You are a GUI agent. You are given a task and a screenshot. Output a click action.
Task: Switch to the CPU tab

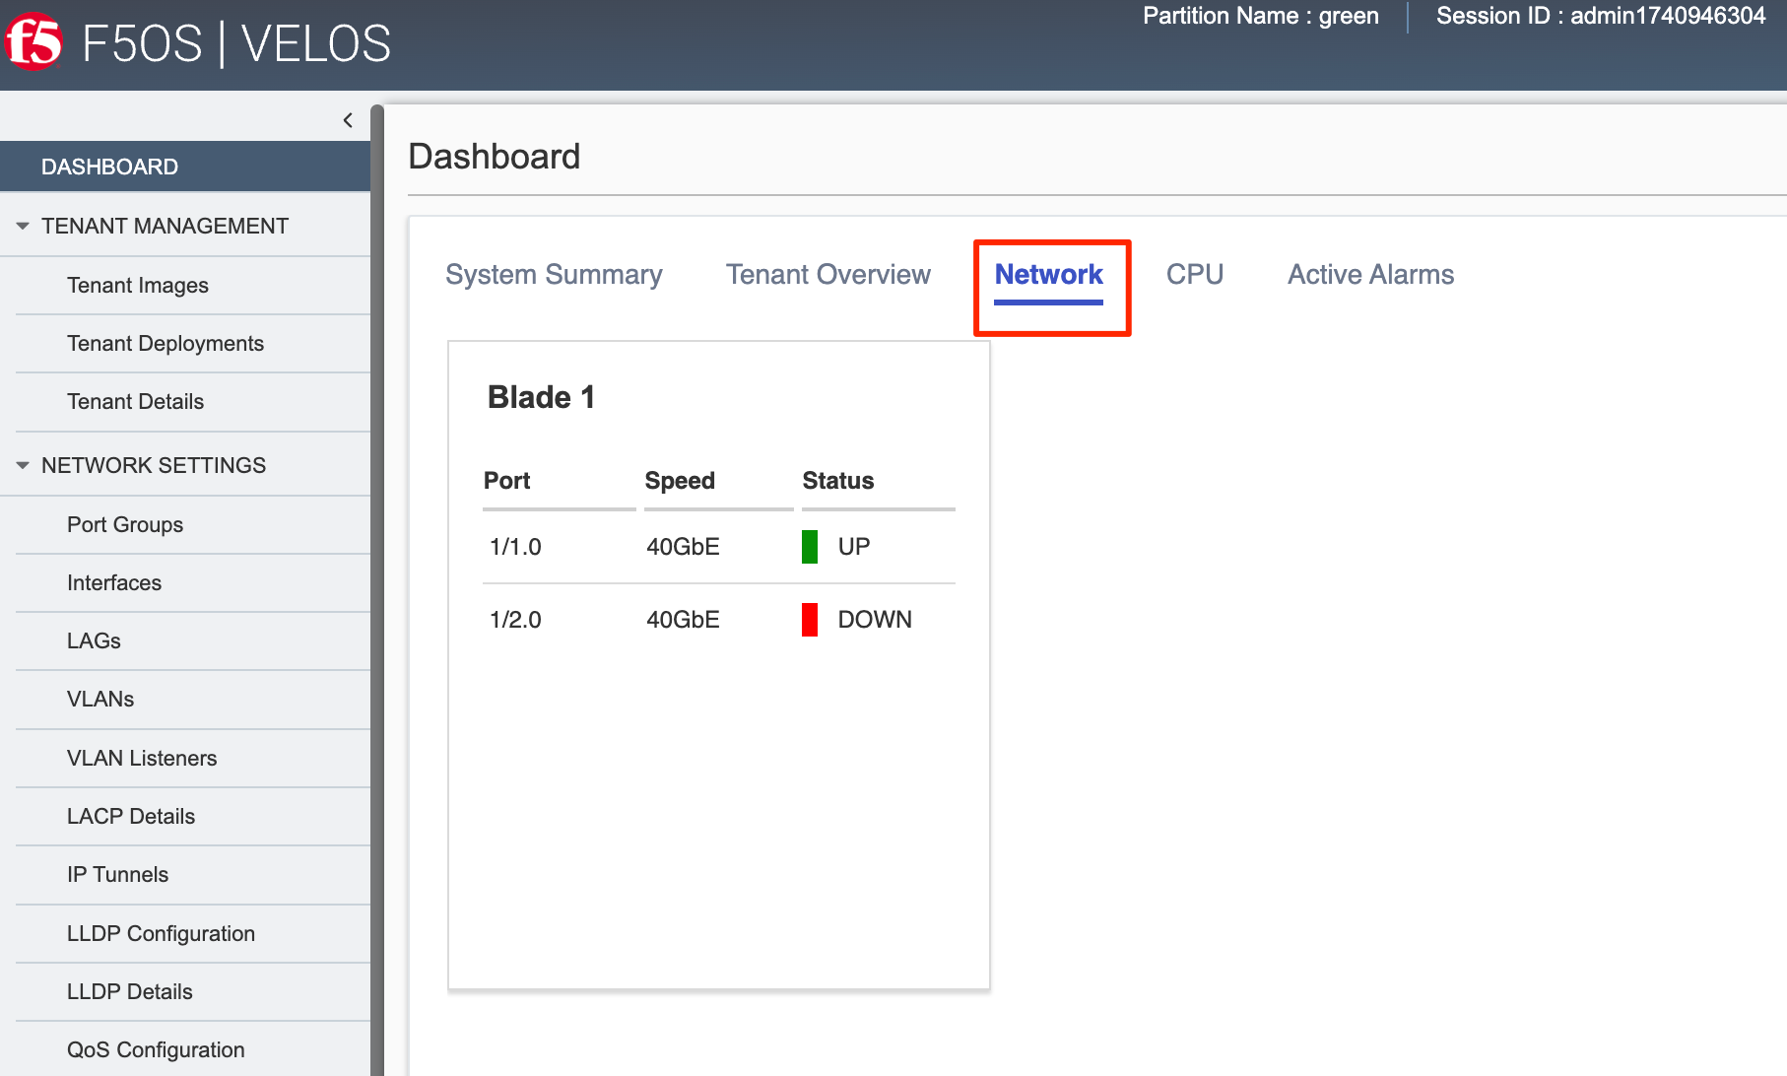1195,275
